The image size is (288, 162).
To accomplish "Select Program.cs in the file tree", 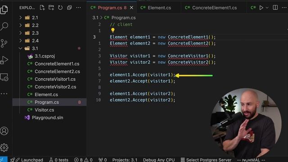I will point(49,102).
